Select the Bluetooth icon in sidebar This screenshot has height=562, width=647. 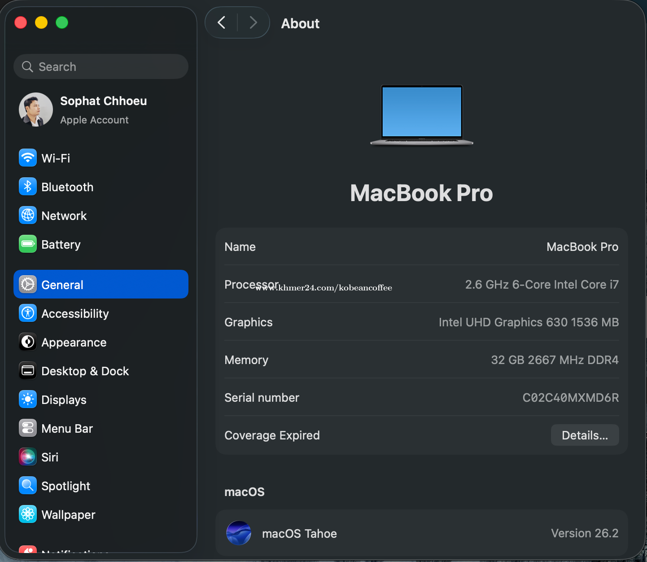coord(28,187)
